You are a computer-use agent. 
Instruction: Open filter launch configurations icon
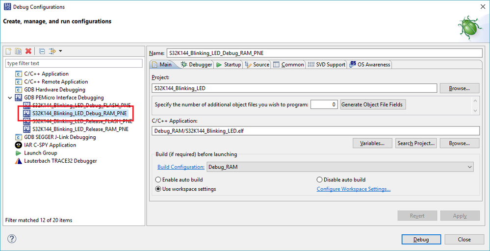[53, 51]
